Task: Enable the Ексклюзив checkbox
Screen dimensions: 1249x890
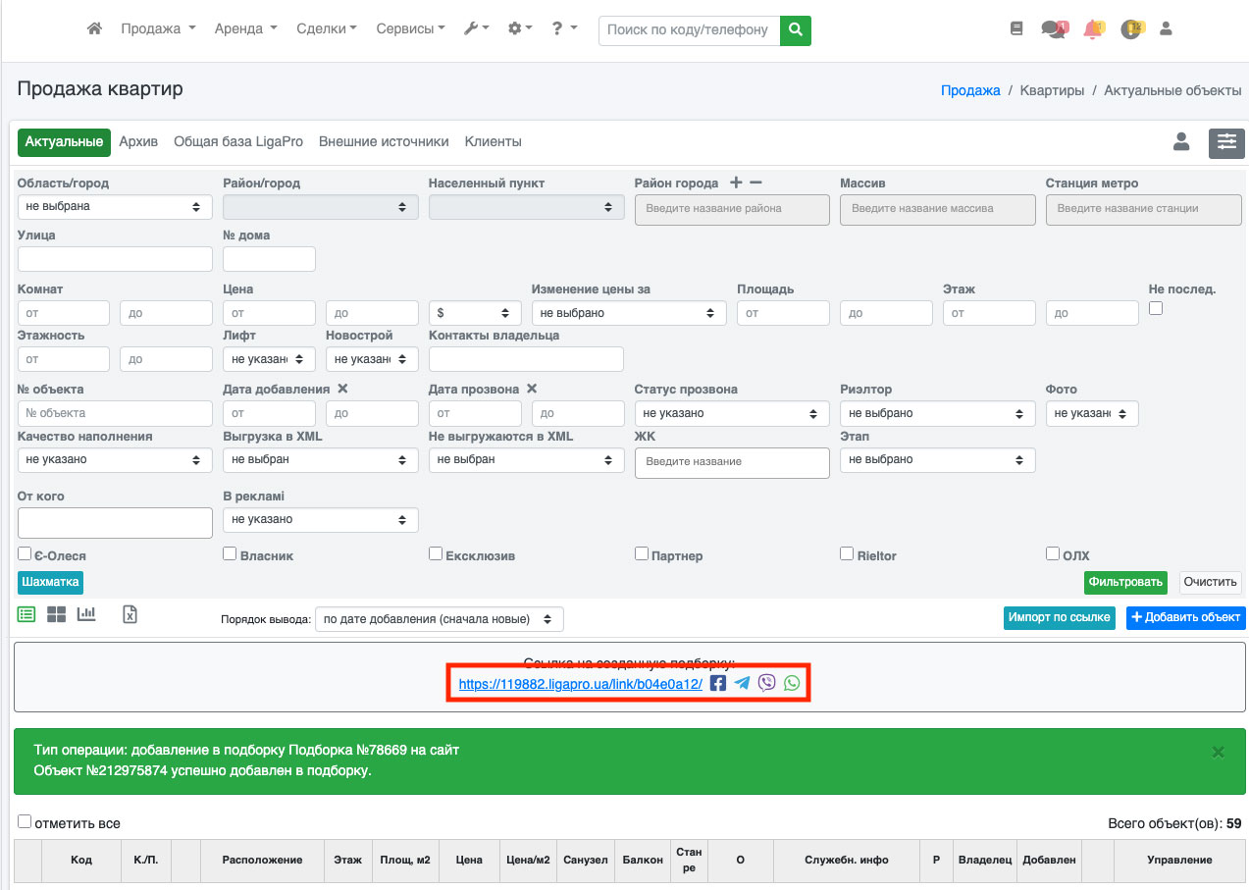Action: click(x=436, y=553)
